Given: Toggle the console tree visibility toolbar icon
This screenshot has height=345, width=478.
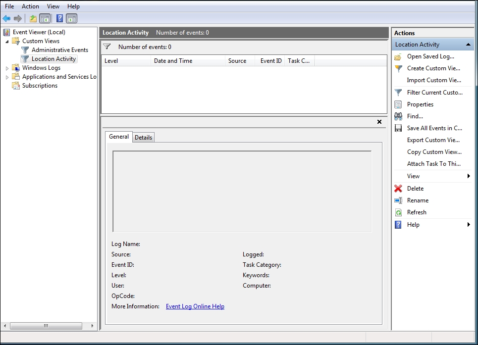Looking at the screenshot, I should (44, 18).
